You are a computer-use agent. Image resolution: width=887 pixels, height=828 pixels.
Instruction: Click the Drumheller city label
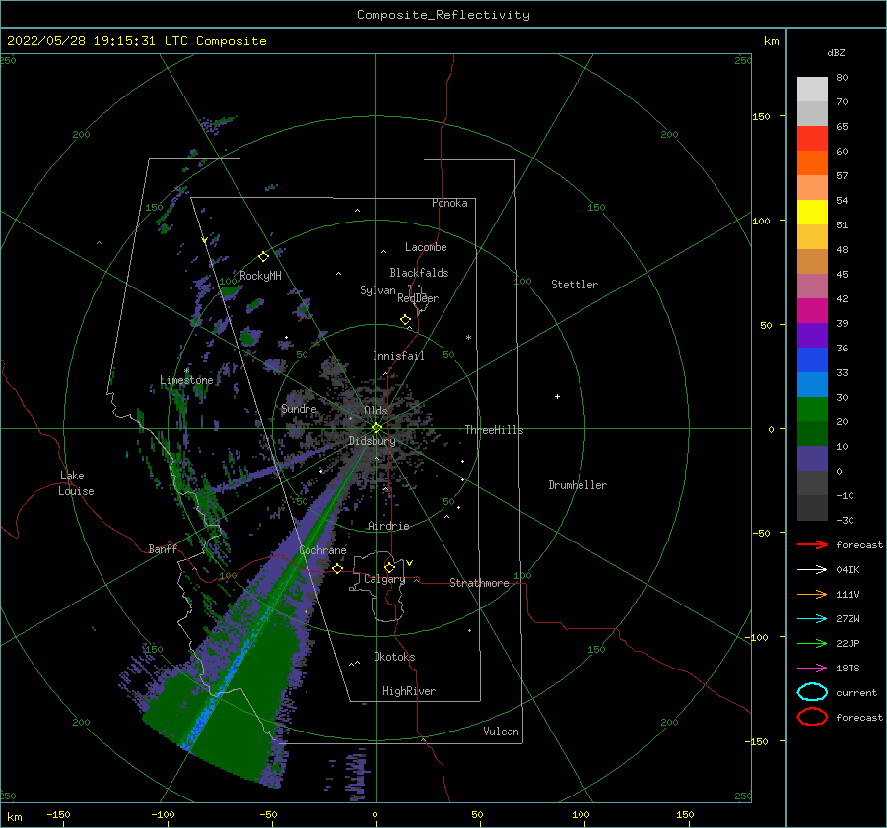click(x=578, y=485)
